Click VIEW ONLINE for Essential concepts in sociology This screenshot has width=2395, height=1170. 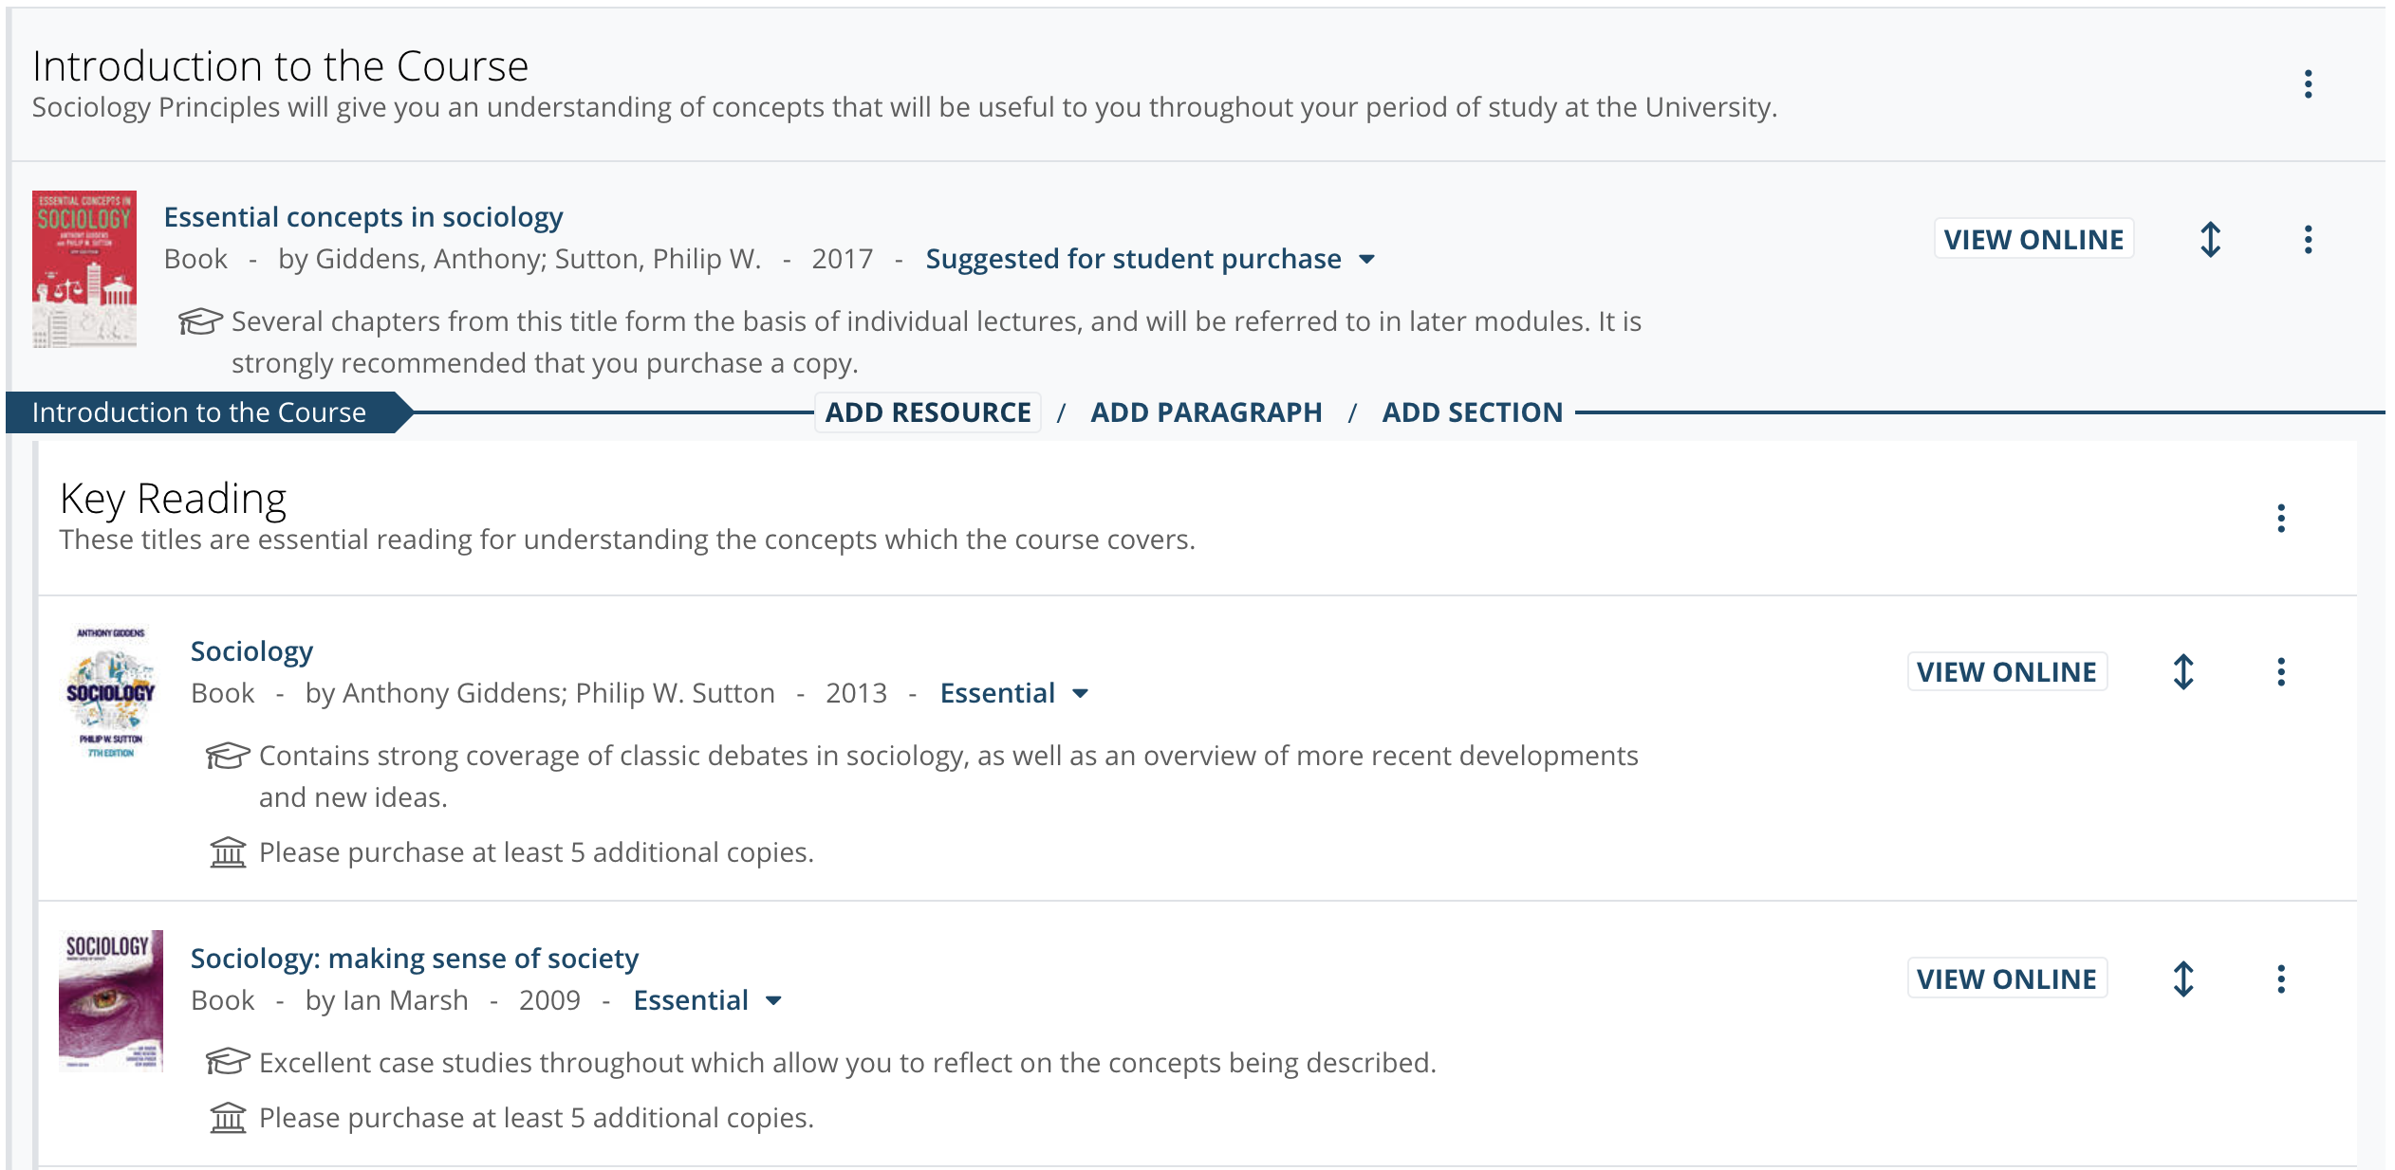[2033, 239]
